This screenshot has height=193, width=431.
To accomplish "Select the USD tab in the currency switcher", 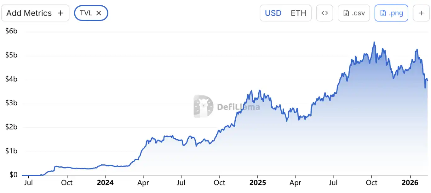I will [x=273, y=13].
